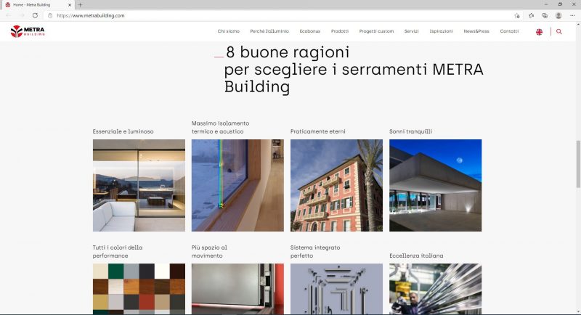
Task: Open the Sistema integrato perfetto image
Action: (x=336, y=289)
